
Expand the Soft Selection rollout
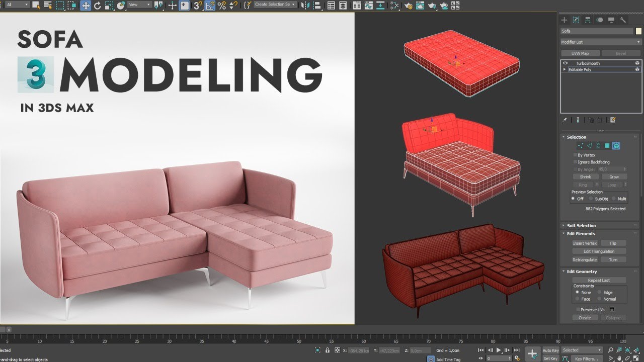point(563,225)
